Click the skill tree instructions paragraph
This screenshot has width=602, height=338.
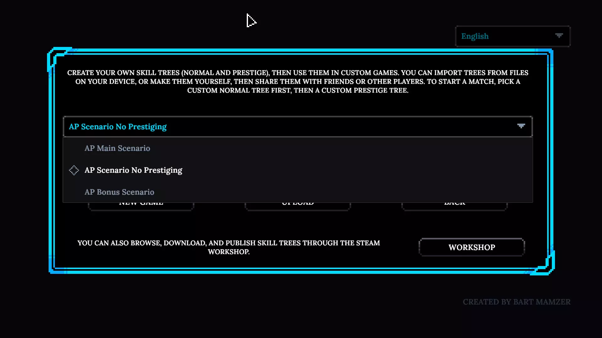click(x=298, y=82)
